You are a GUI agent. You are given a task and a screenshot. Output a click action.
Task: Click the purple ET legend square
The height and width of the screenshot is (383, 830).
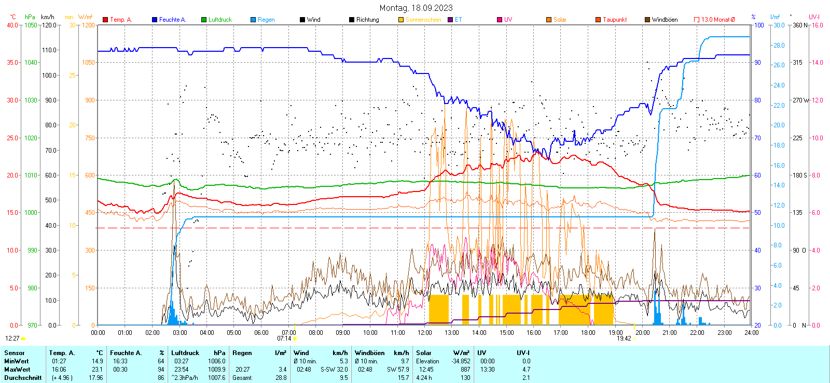[450, 20]
